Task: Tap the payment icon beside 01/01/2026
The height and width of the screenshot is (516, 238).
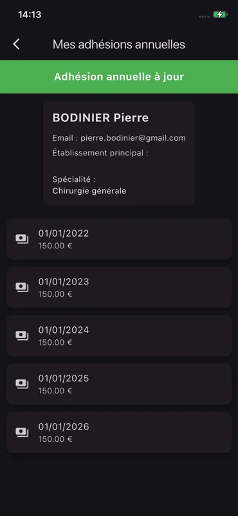Action: tap(22, 432)
